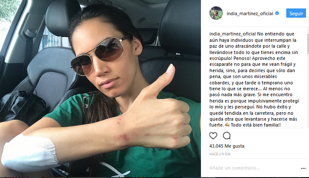Follow the account with Seguir button

click(296, 13)
